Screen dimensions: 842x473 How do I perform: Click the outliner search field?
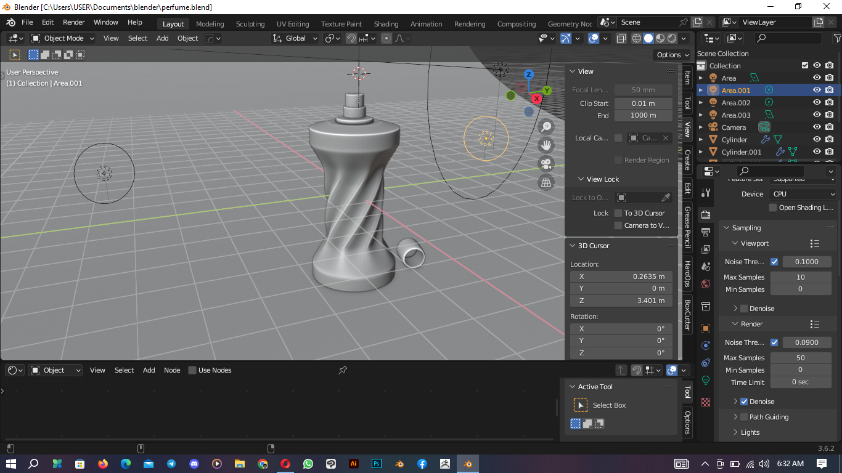(x=788, y=38)
